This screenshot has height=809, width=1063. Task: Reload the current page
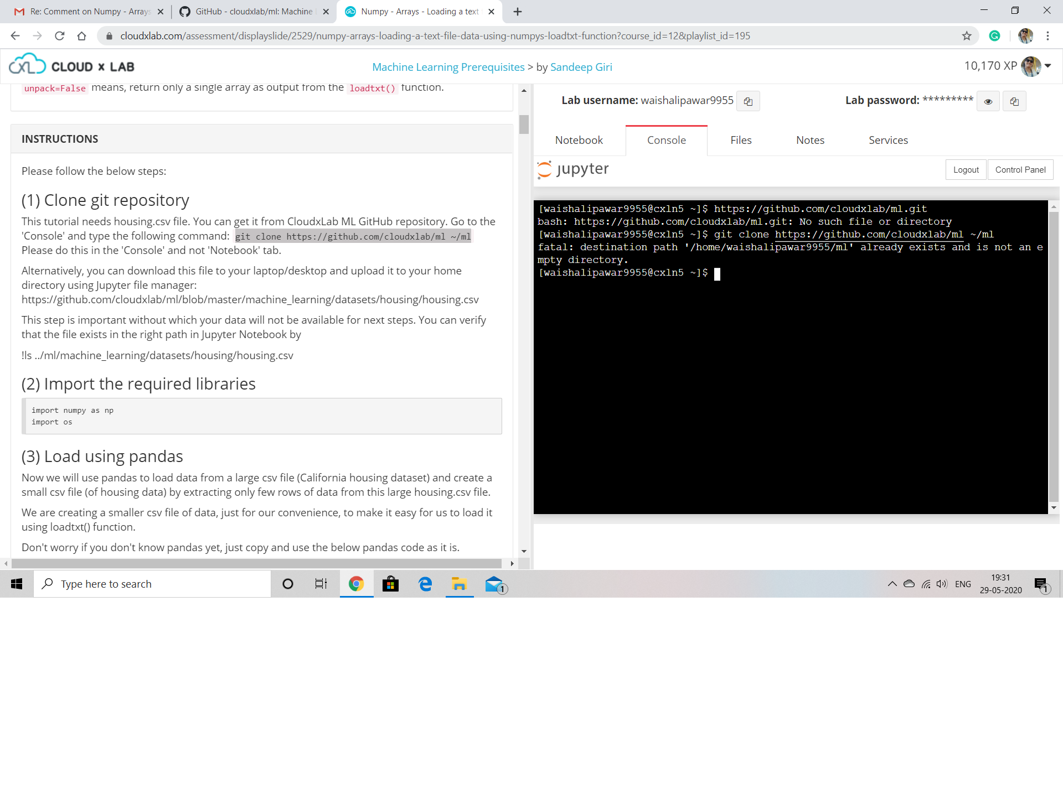tap(60, 36)
